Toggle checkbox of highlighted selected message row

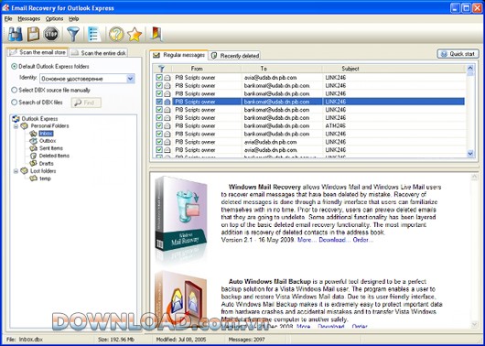[159, 102]
